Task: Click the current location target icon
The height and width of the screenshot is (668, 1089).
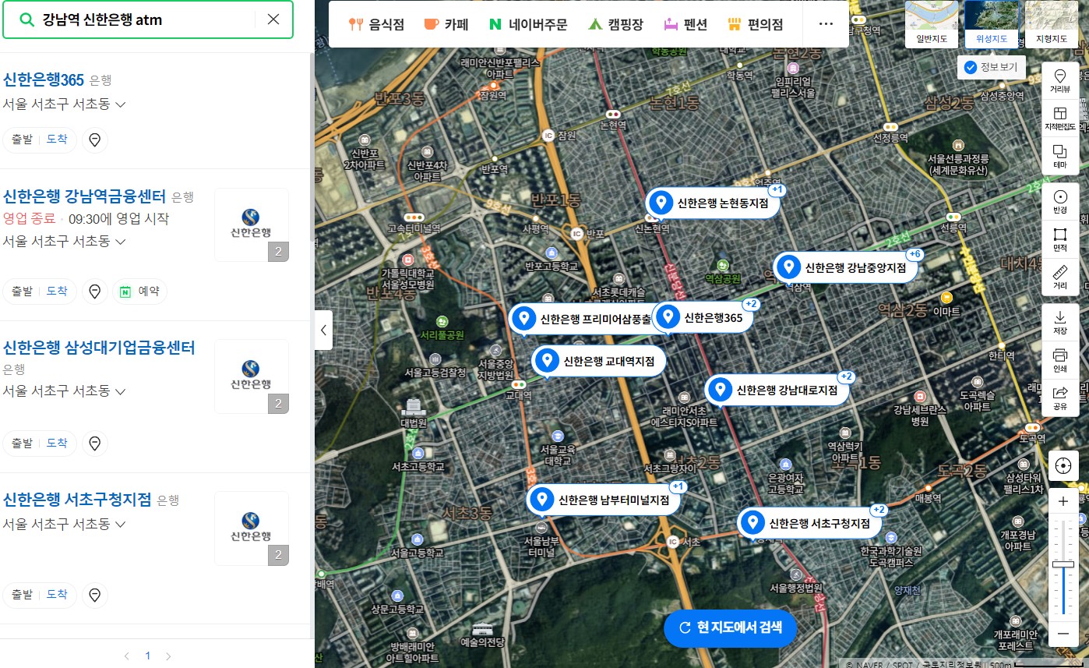Action: (x=1063, y=466)
